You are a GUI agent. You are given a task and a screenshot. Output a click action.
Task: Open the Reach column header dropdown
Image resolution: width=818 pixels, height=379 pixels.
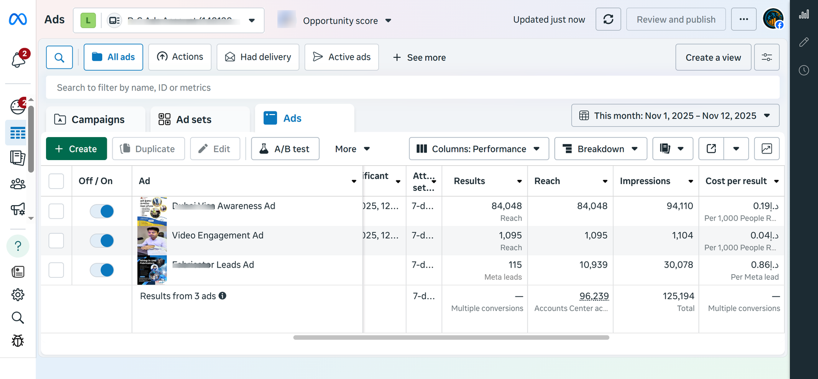pos(605,181)
